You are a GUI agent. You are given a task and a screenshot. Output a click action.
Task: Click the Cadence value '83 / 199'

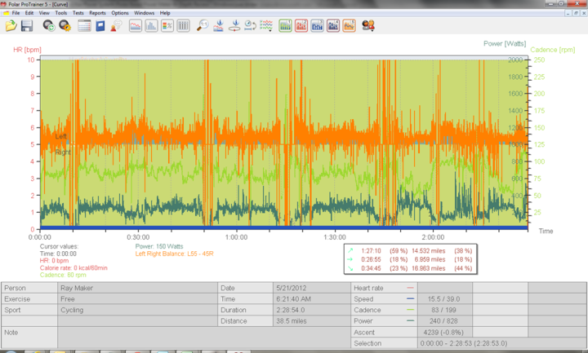point(443,310)
